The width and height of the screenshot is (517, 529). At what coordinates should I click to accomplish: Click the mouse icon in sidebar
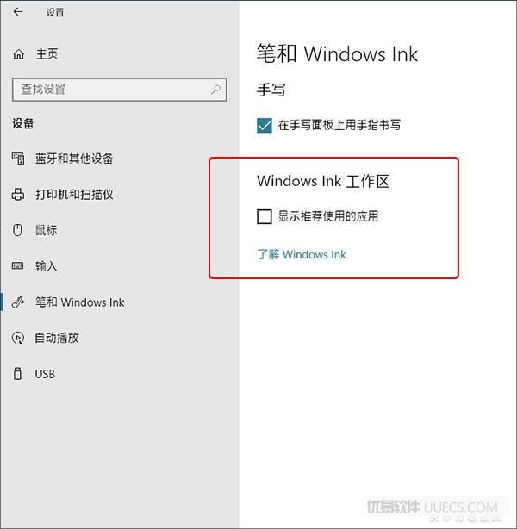pyautogui.click(x=17, y=230)
